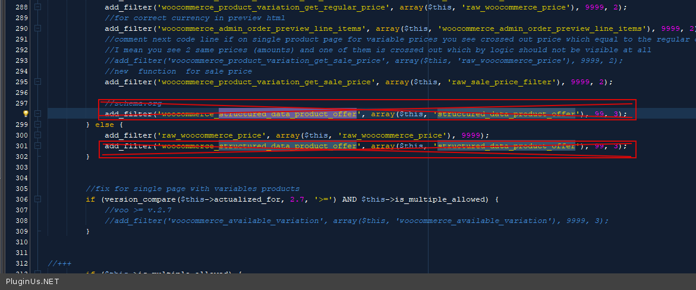The image size is (696, 290).
Task: Collapse fold marker next to the lightbulb
Action: click(x=38, y=114)
